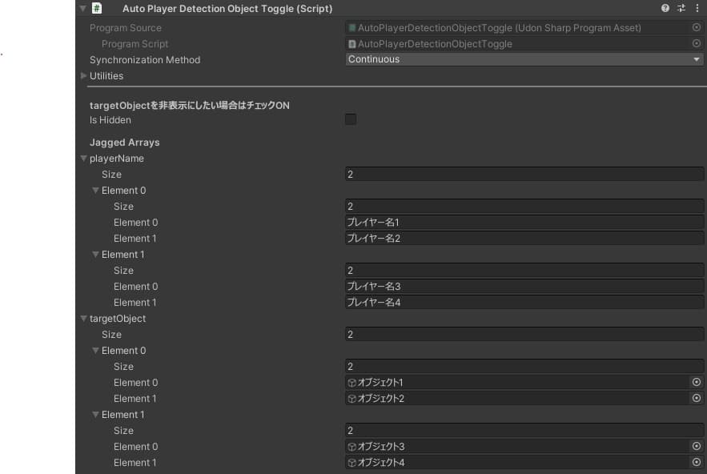Enable the Is Hidden checkbox
This screenshot has width=707, height=474.
351,120
